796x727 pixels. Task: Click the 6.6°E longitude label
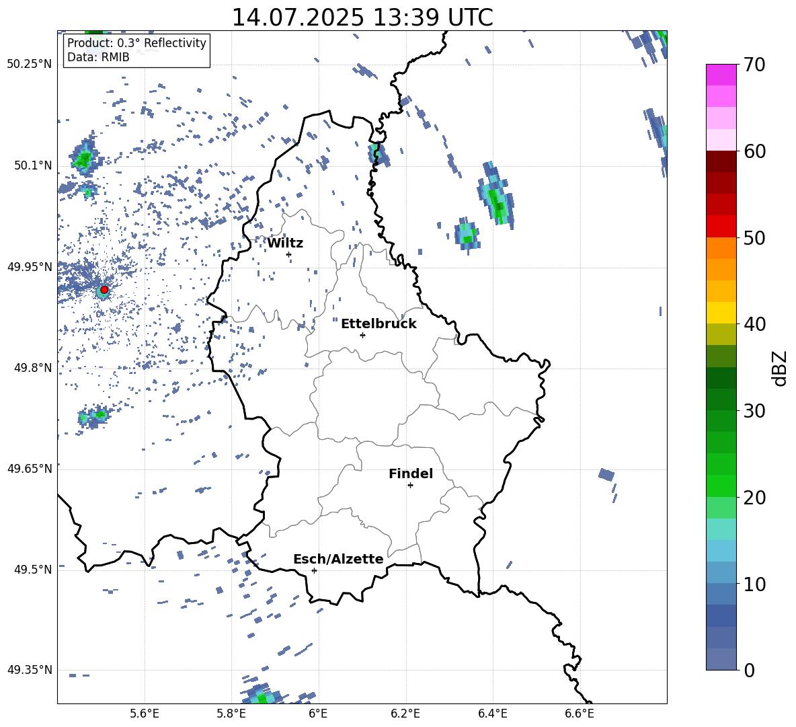pyautogui.click(x=580, y=714)
